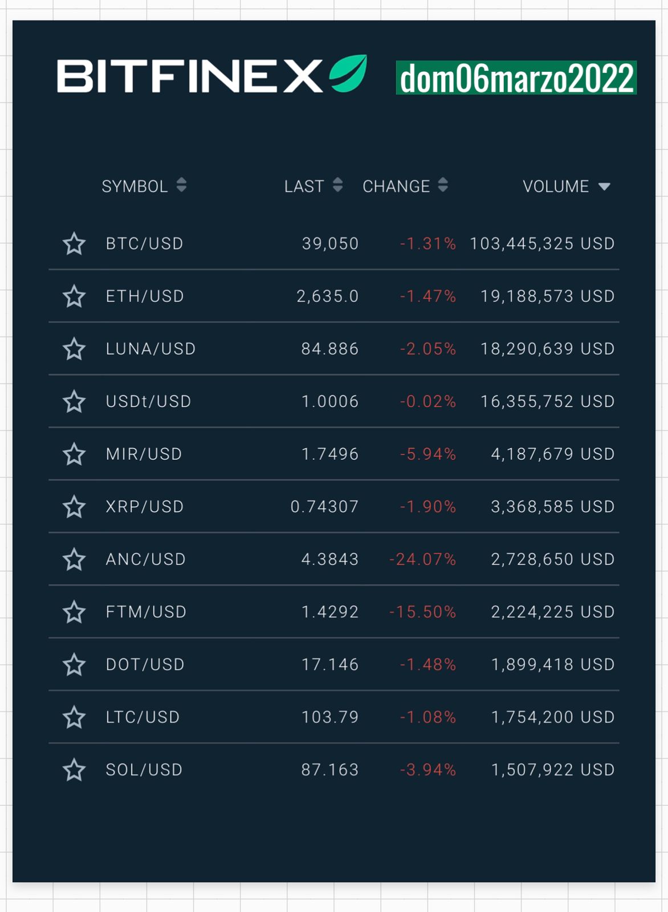Toggle favorite star for ANC/USD
This screenshot has width=668, height=912.
74,560
